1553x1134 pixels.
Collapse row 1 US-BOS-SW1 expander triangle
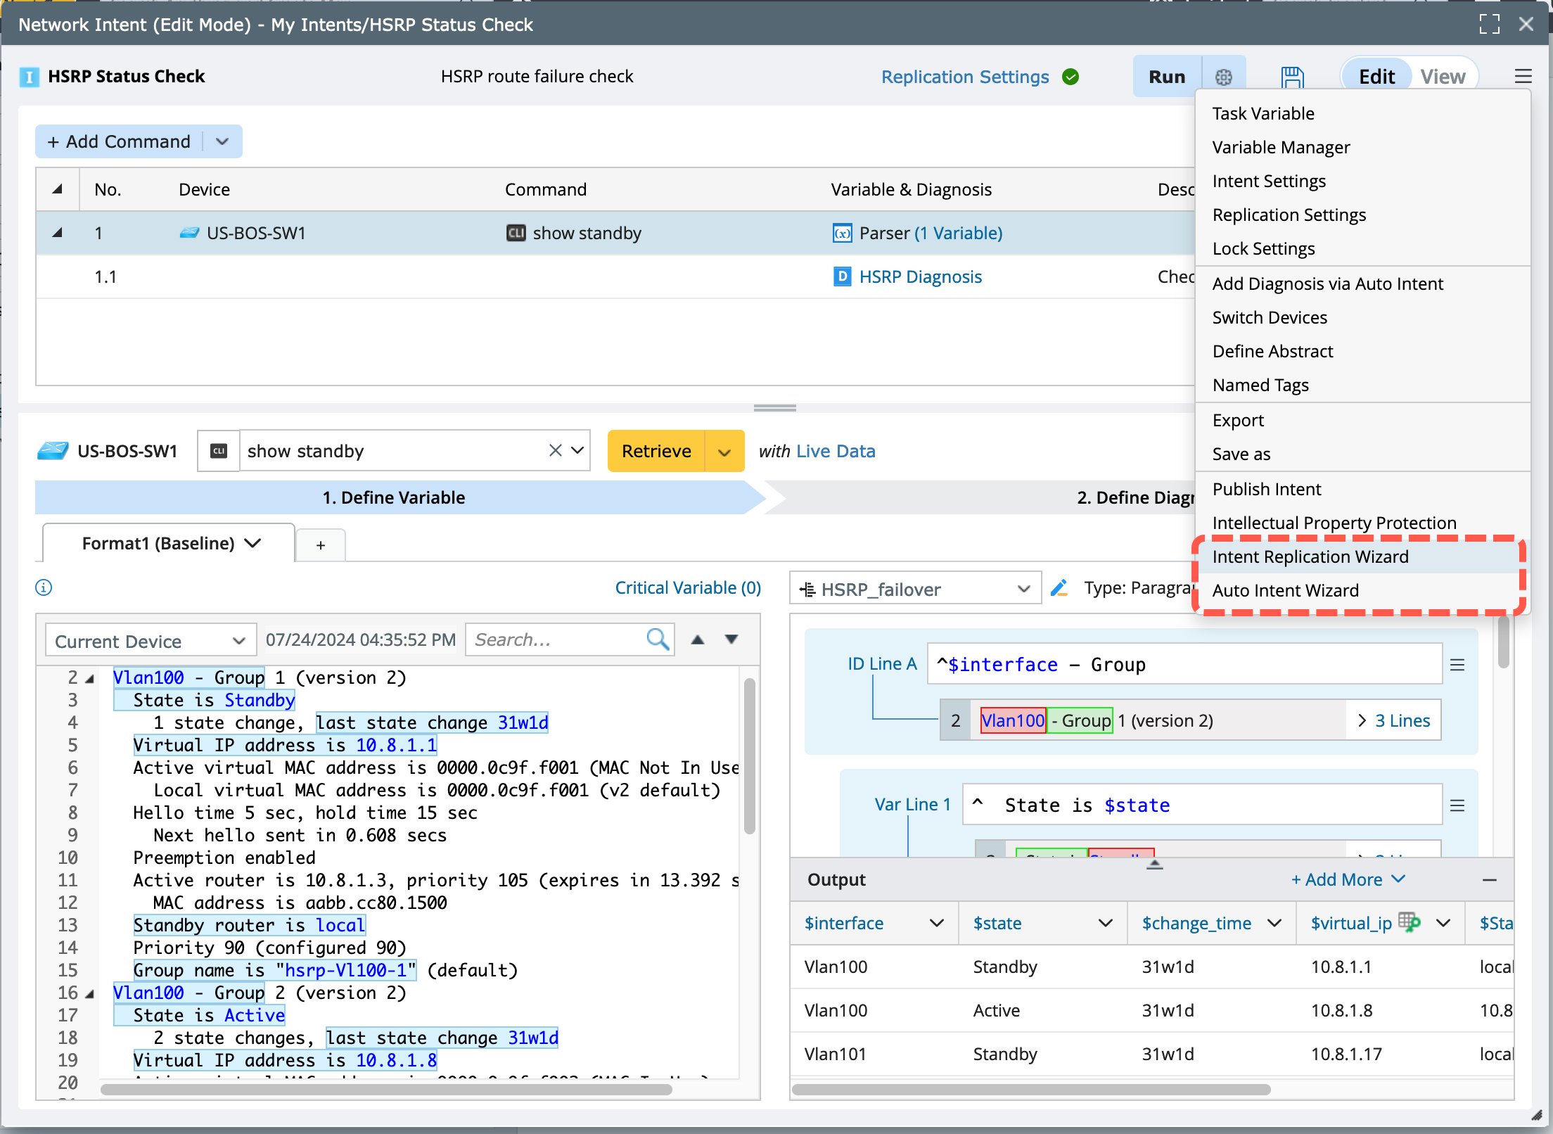pyautogui.click(x=58, y=233)
